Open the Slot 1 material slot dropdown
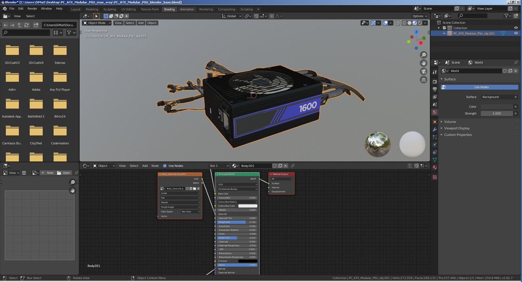The width and height of the screenshot is (522, 282). pyautogui.click(x=219, y=166)
